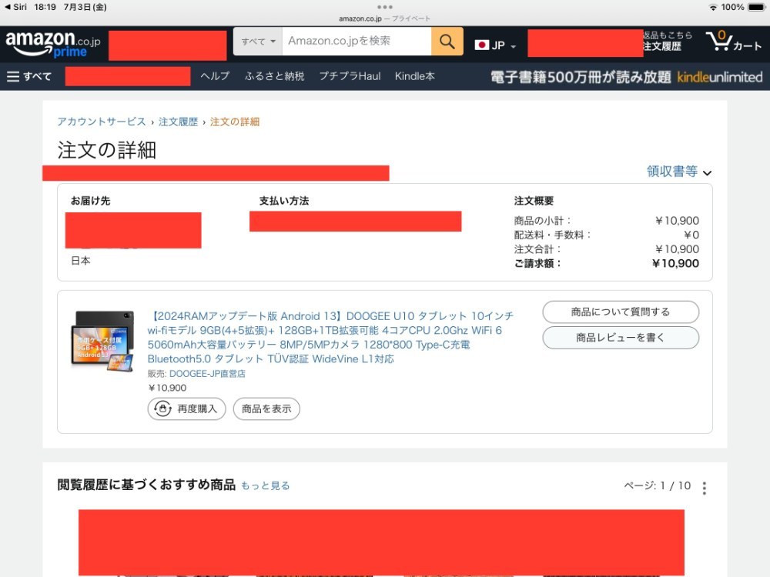Viewport: 770px width, 577px height.
Task: Click the 支払い方法 heading
Action: coord(284,201)
